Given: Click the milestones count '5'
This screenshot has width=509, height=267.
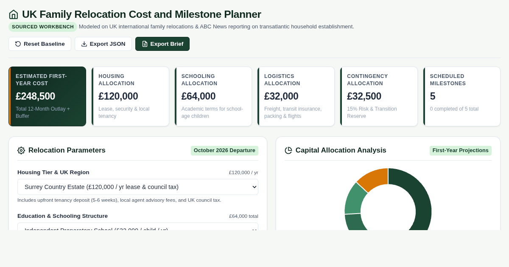Looking at the screenshot, I should tap(433, 96).
